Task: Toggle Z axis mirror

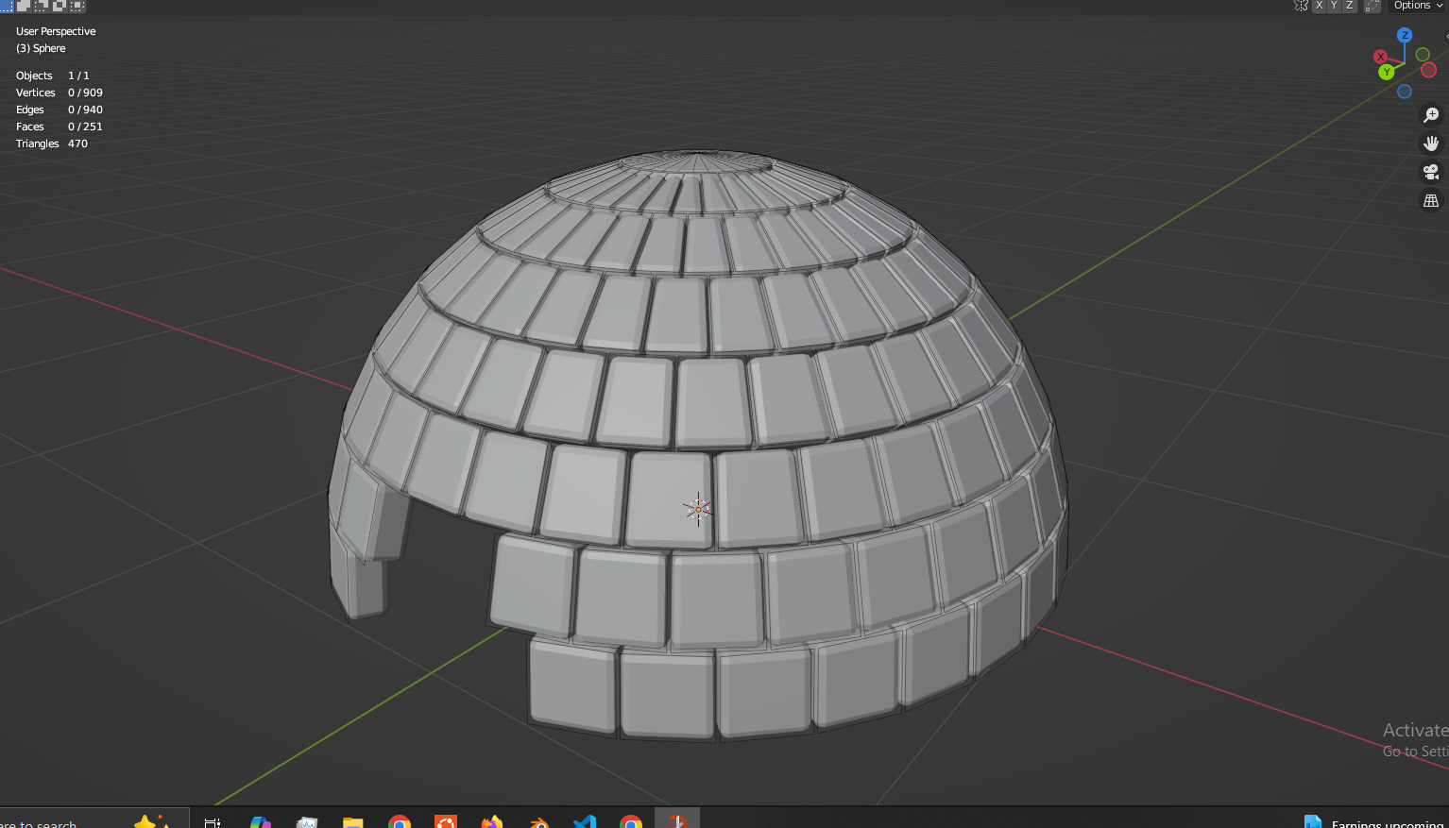Action: pos(1349,5)
